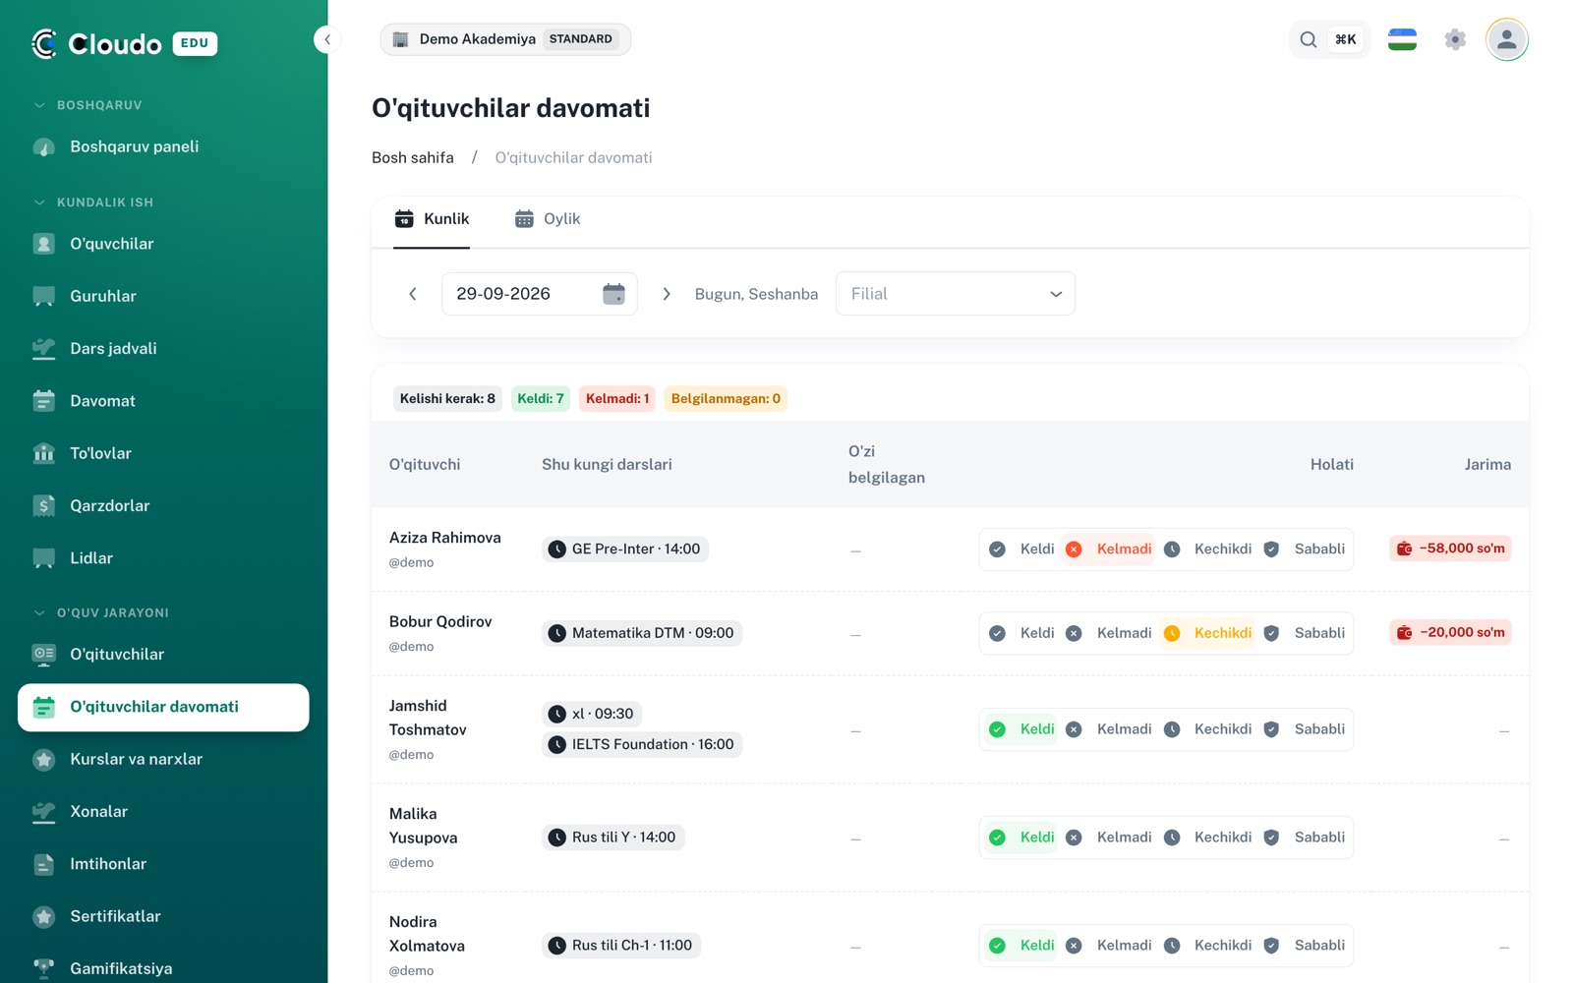Mark Aziza Rahimova as Kechikdi

(x=1208, y=549)
